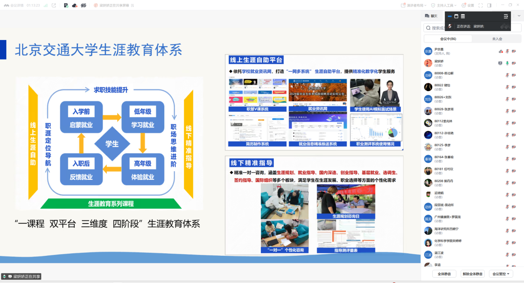Click 80208 郭丹丹's camera icon
This screenshot has width=524, height=283.
pyautogui.click(x=514, y=183)
